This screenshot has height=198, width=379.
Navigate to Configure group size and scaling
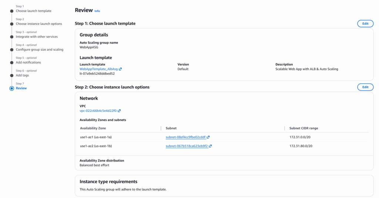coord(39,49)
